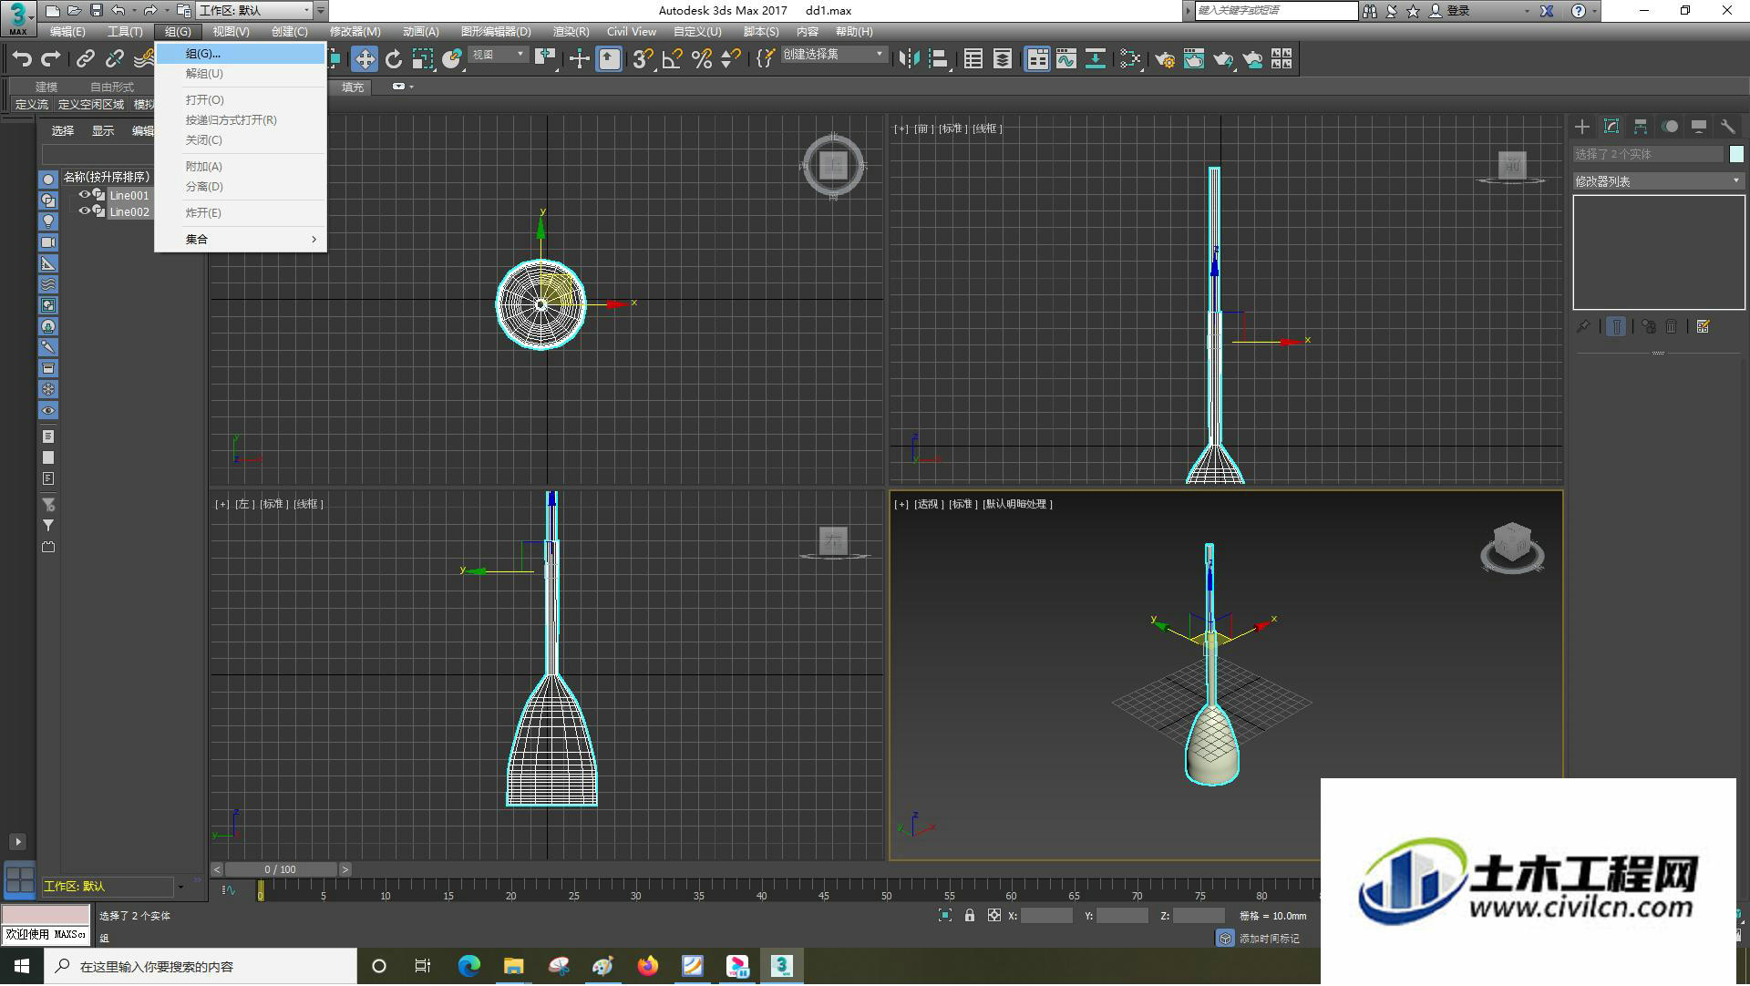Open the Modify panel tab
1750x986 pixels.
[x=1611, y=127]
